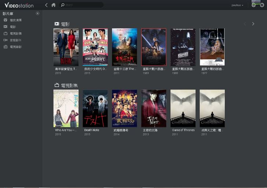The image size is (267, 188).
Task: Open first Game of Thrones poster
Action: point(183,108)
